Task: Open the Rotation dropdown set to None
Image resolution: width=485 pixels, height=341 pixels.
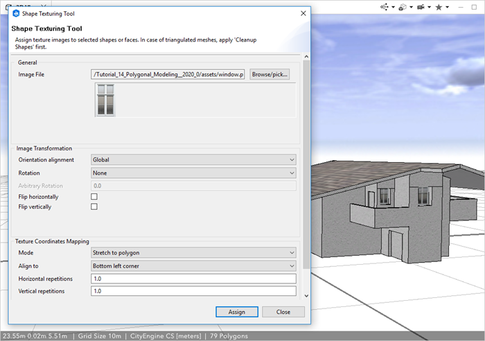Action: click(x=193, y=173)
